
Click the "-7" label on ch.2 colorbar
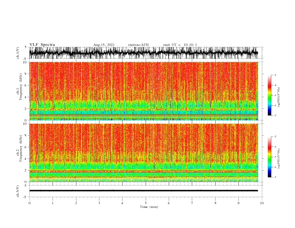tap(275, 177)
